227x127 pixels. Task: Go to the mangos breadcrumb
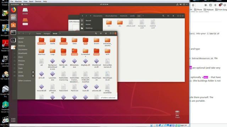coord(47,34)
